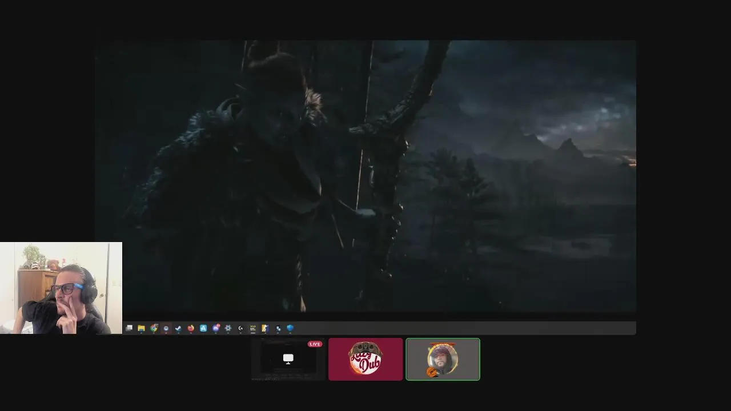Open Discord with notification badge
Screen dimensions: 731x411
click(x=216, y=328)
